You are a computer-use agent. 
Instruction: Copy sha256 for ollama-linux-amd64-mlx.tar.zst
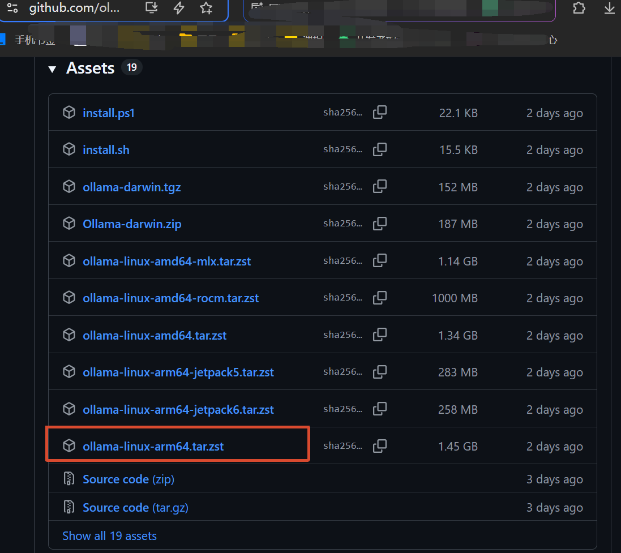coord(380,261)
